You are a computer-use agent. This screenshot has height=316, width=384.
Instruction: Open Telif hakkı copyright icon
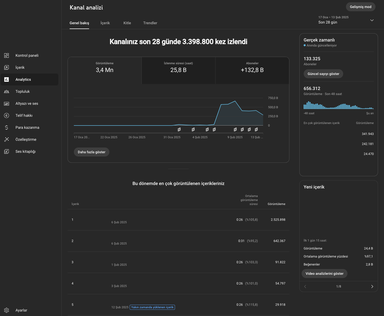pos(7,115)
